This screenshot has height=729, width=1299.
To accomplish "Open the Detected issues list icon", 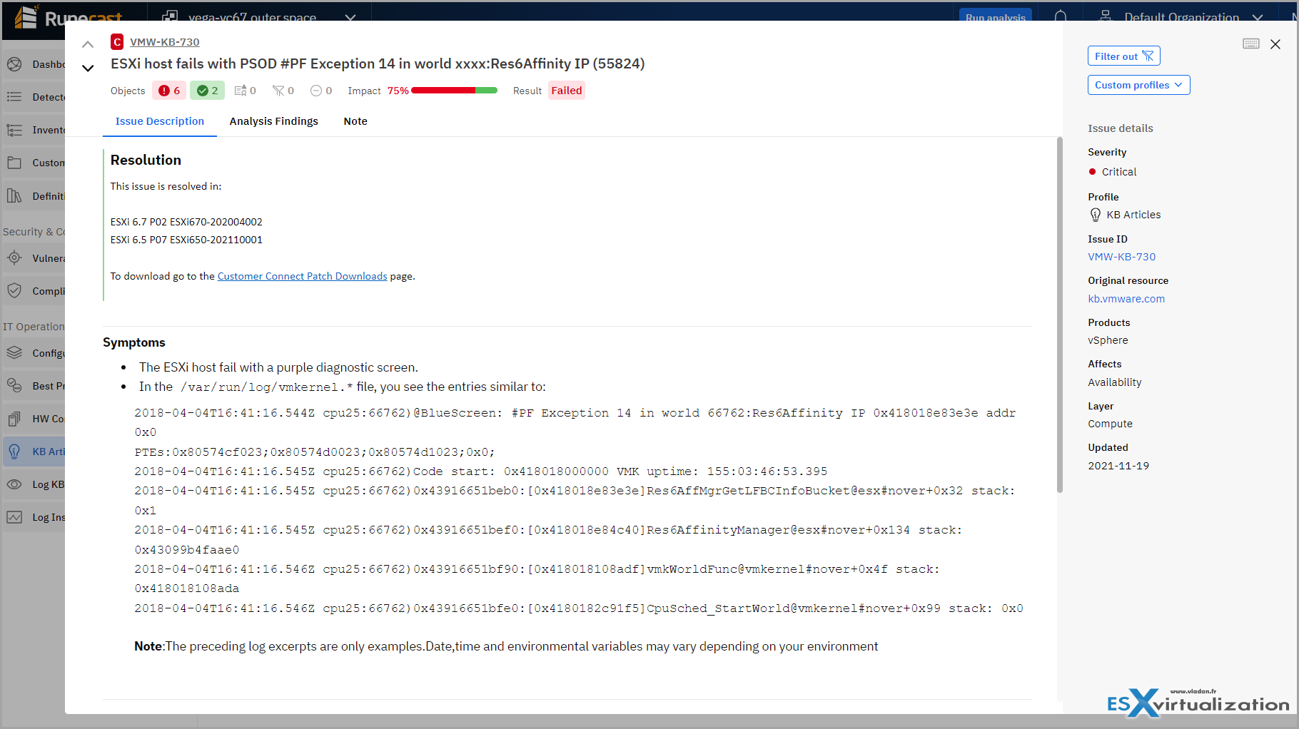I will tap(14, 97).
